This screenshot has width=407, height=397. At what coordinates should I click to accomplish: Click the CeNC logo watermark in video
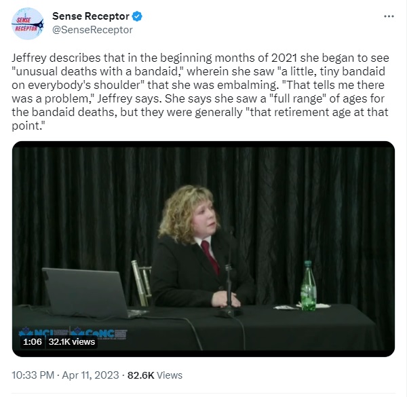(99, 333)
